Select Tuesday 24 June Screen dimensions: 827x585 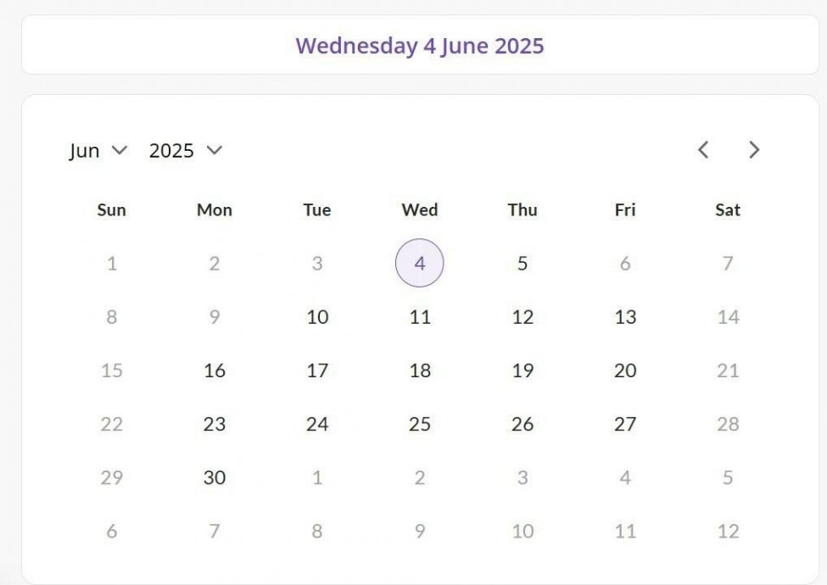[317, 424]
